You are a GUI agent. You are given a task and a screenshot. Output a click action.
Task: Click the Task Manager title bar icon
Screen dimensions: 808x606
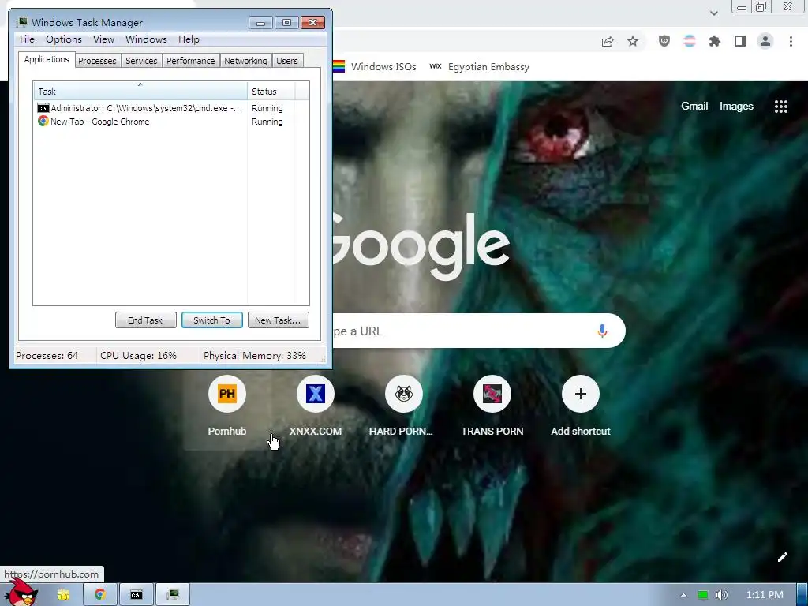(21, 22)
